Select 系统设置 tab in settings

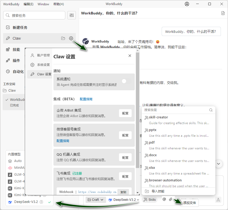pyautogui.click(x=40, y=65)
